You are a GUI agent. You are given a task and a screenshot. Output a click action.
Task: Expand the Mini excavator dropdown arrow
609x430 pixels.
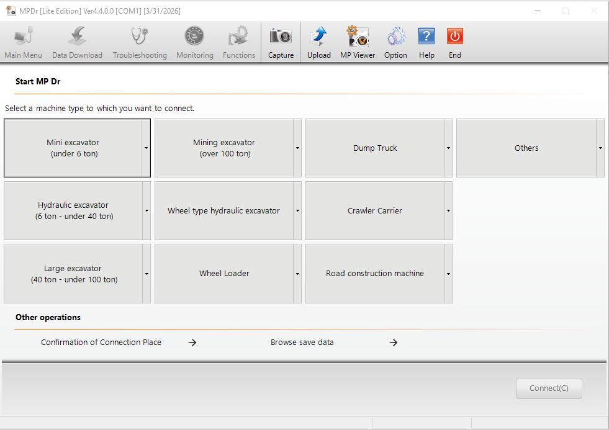click(147, 148)
